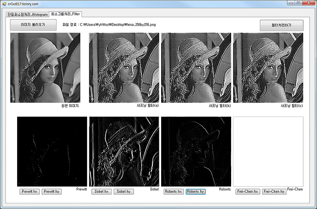Viewport: 317px width, 209px height.
Task: Click the 원본 이미지 label
Action: coord(70,106)
